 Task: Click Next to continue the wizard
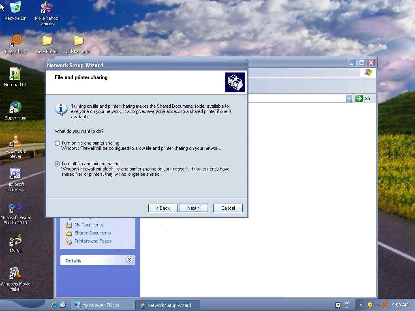click(x=193, y=208)
